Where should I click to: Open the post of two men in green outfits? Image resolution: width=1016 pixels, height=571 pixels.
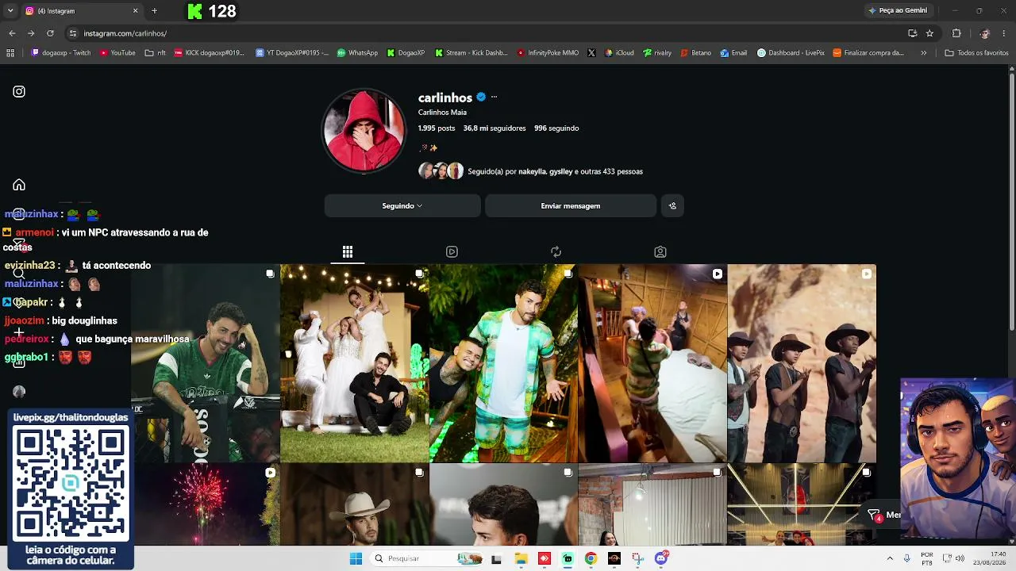tap(503, 363)
